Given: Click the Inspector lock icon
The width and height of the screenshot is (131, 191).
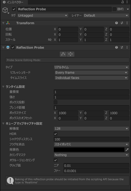Looking at the screenshot, I should click(123, 2).
